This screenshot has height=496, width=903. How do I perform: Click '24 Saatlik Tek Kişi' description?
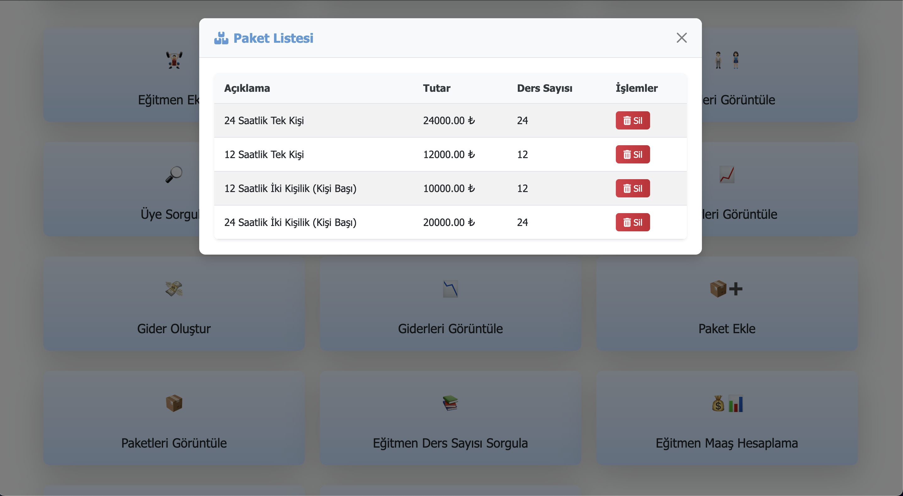coord(264,120)
